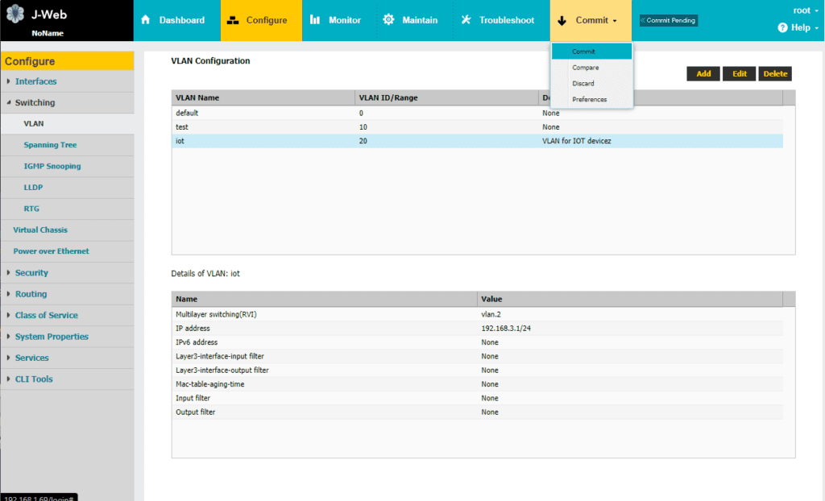This screenshot has width=825, height=501.
Task: Click the Commit Pending indicator
Action: (x=668, y=20)
